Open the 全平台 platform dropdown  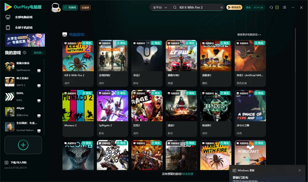tap(160, 7)
